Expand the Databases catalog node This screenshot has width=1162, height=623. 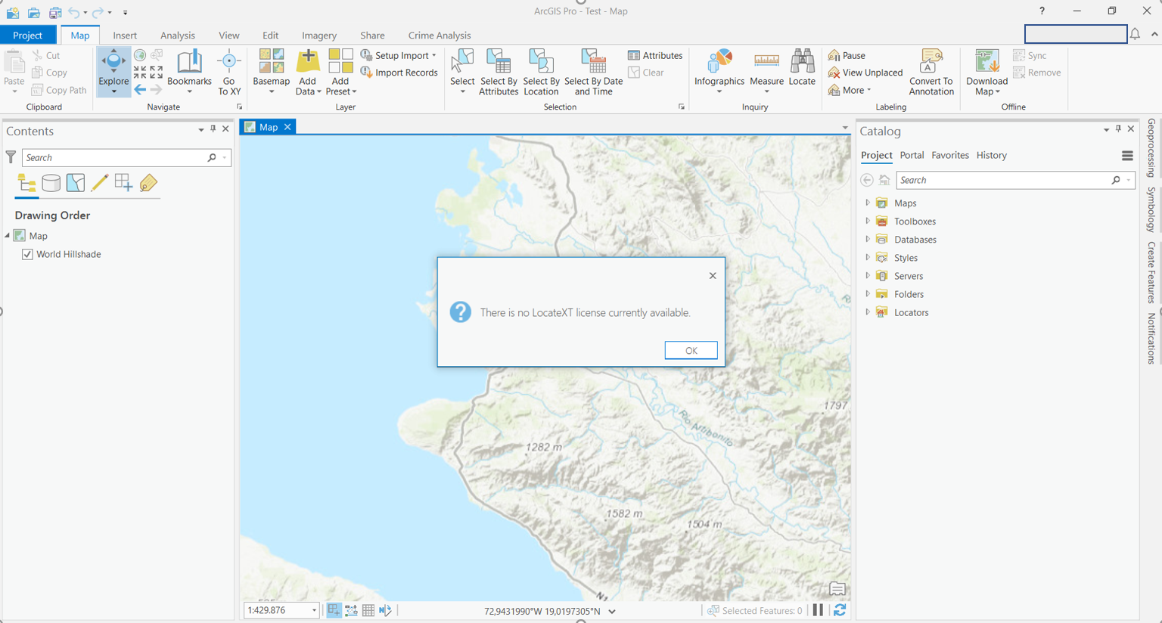point(868,240)
